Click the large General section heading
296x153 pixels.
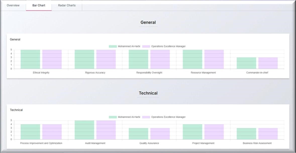148,22
